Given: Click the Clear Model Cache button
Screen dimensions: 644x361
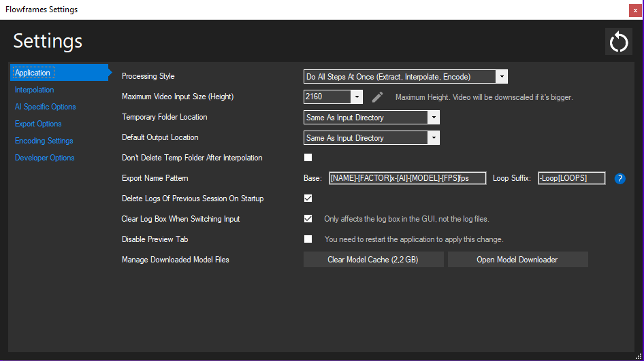Looking at the screenshot, I should pyautogui.click(x=373, y=260).
